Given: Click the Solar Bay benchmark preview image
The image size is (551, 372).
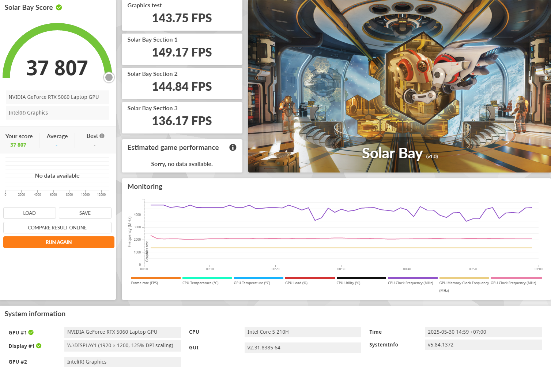Looking at the screenshot, I should point(400,86).
